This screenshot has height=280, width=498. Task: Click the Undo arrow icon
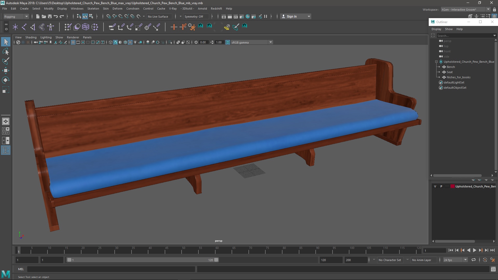pyautogui.click(x=56, y=16)
